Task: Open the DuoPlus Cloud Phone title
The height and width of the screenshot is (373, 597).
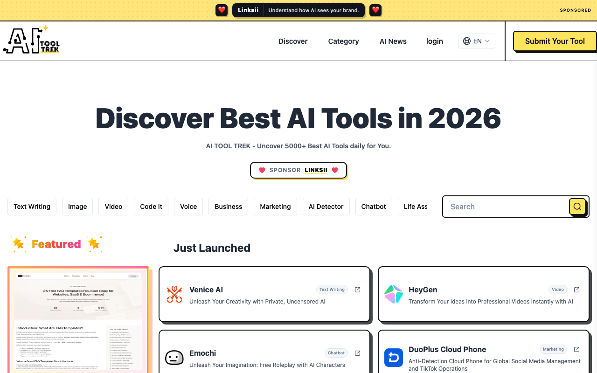Action: point(447,349)
